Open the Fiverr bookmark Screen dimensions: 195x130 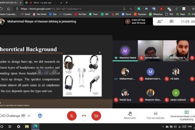click(x=94, y=14)
